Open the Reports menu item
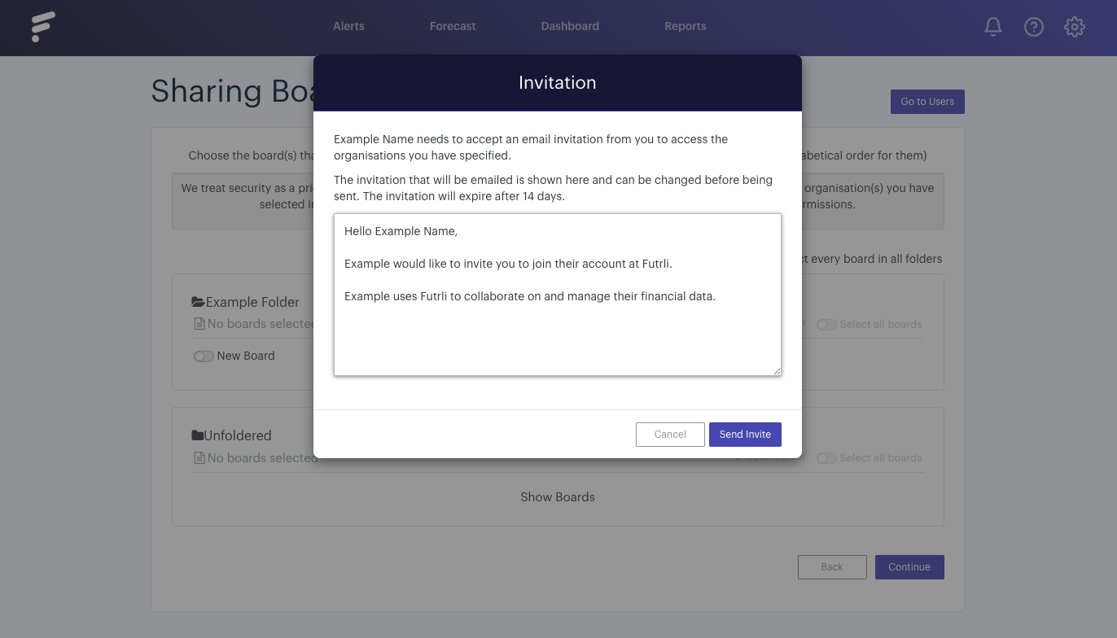Viewport: 1117px width, 638px height. click(686, 26)
